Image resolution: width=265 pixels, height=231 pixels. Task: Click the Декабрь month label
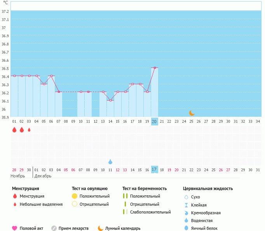click(43, 176)
